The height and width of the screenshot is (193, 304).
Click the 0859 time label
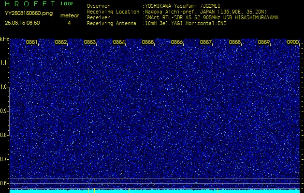[x=264, y=42]
